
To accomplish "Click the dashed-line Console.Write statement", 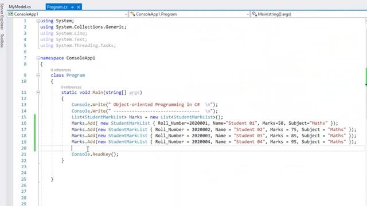I will (145, 111).
